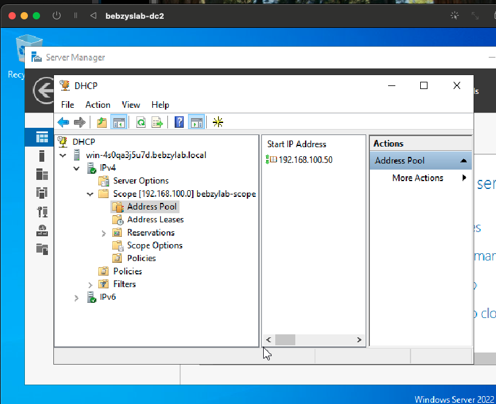Viewport: 496px width, 404px height.
Task: Click the DHCP role icon in Server Manager sidebar
Action: tap(42, 211)
